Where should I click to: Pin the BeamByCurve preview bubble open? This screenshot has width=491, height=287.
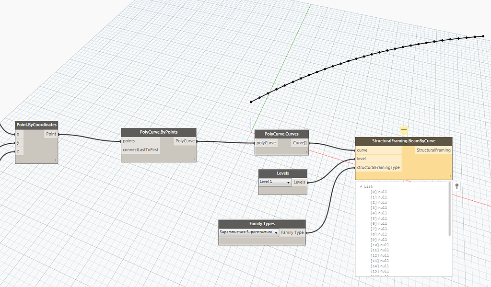click(x=457, y=185)
